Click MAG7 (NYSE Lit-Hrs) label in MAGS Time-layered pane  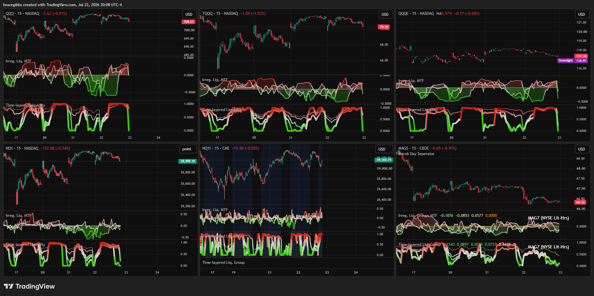[548, 247]
